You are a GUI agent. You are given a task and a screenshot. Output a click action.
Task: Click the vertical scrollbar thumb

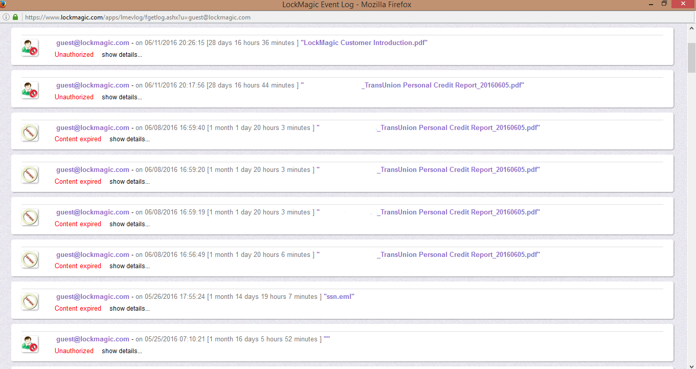[691, 59]
